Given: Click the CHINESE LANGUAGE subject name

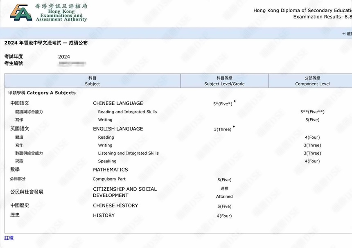Looking at the screenshot, I should pos(118,104).
